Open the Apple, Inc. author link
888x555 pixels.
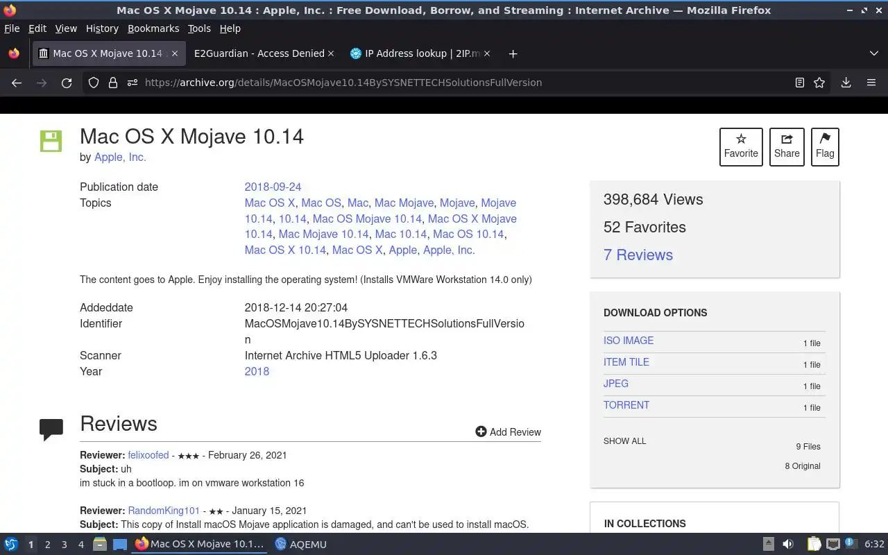[120, 157]
